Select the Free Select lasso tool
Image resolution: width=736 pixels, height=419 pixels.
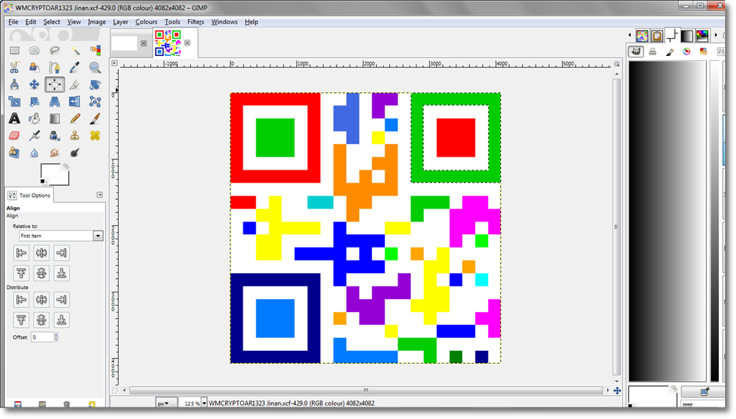[x=55, y=50]
